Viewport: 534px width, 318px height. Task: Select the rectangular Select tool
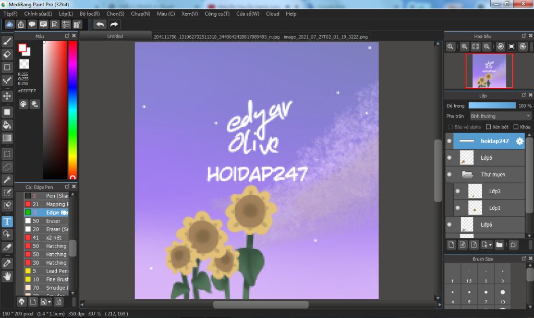[x=7, y=154]
